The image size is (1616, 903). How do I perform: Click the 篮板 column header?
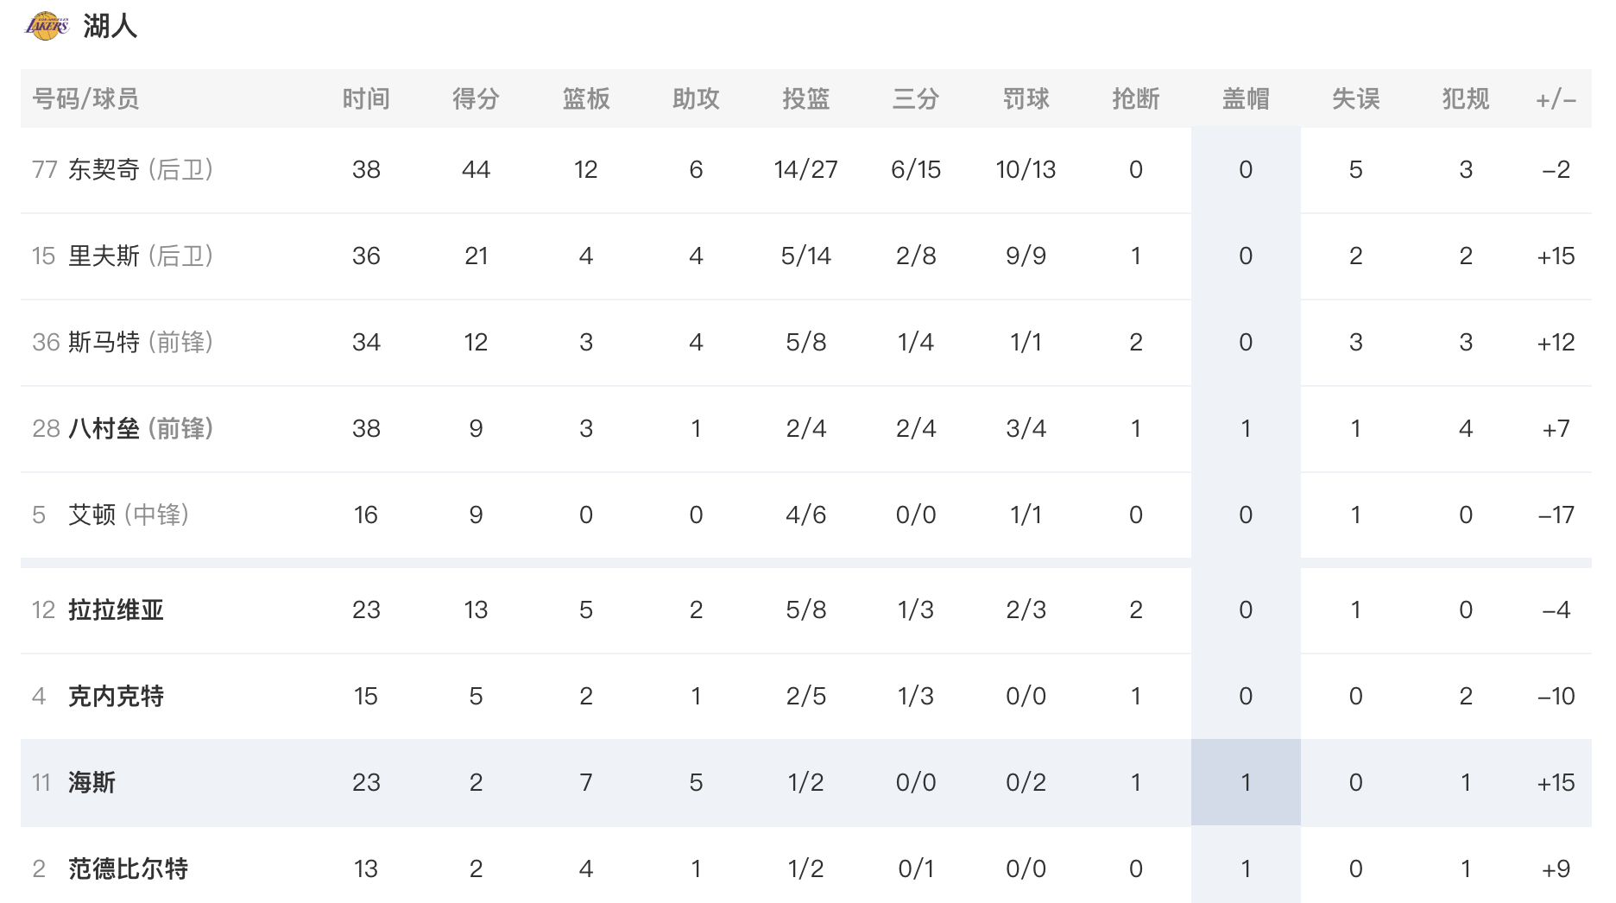pyautogui.click(x=585, y=99)
